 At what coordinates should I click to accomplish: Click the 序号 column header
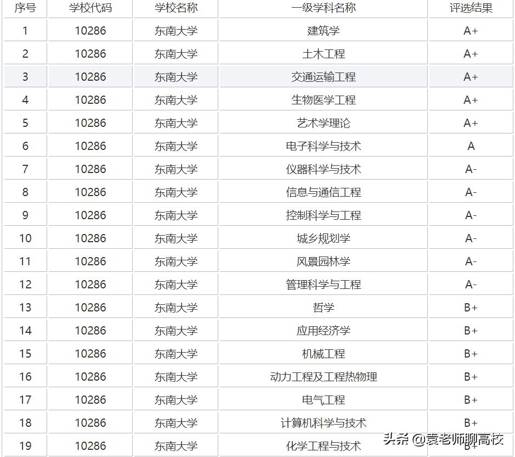[25, 8]
